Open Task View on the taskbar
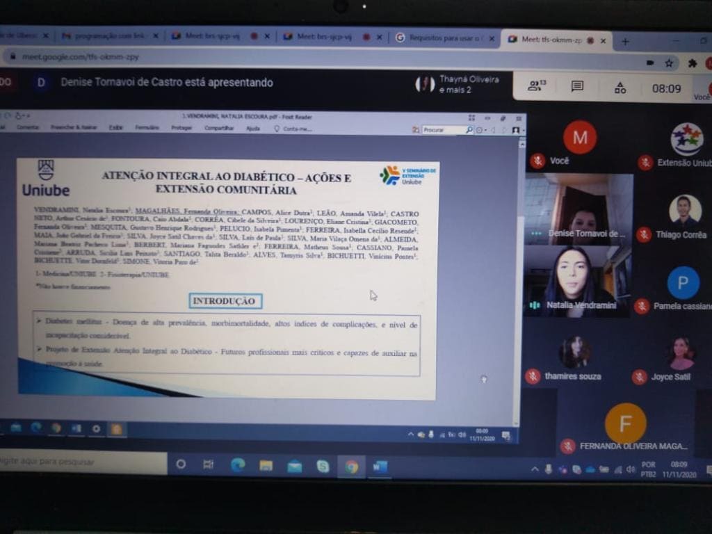This screenshot has height=534, width=712. [x=209, y=464]
